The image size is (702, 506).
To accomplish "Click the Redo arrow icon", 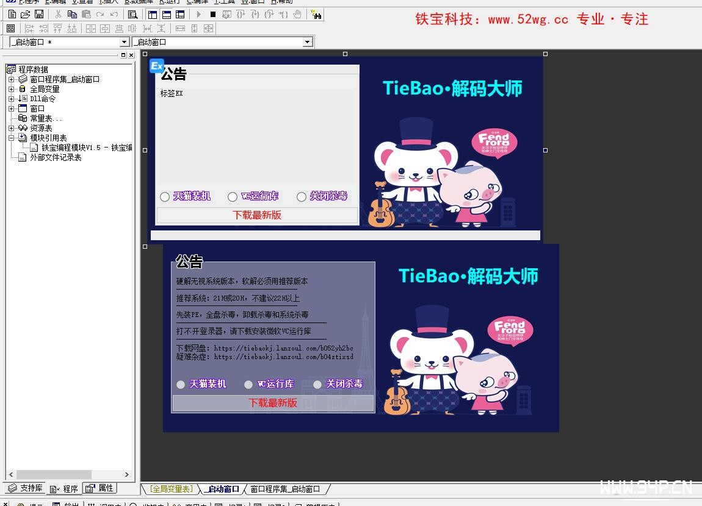I will 100,14.
